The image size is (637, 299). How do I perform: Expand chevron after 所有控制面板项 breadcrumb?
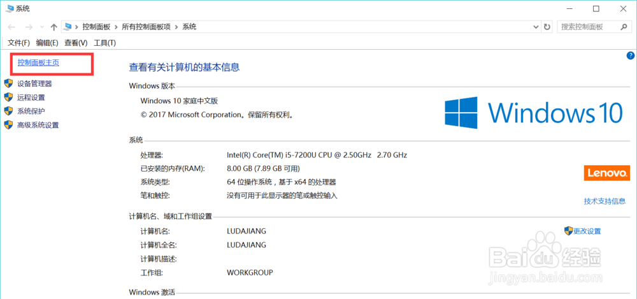(x=176, y=27)
